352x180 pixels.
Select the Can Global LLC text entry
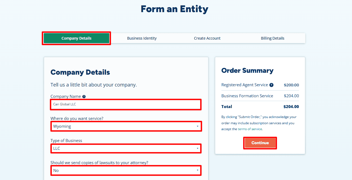pyautogui.click(x=65, y=105)
